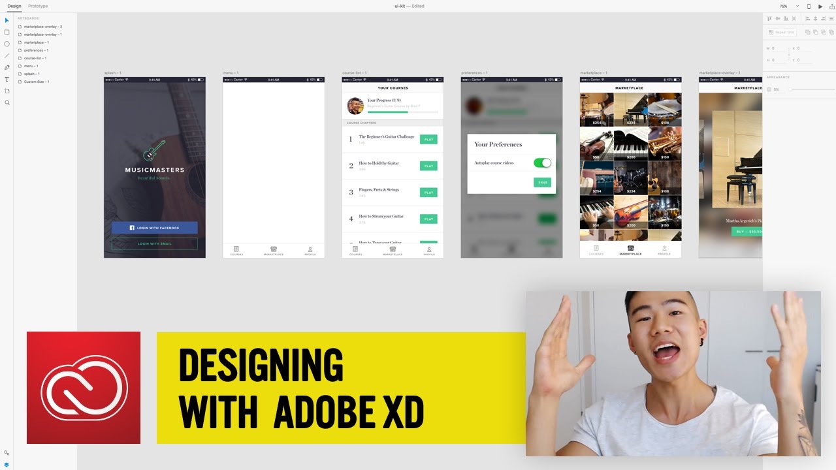The image size is (836, 470).
Task: Click the desktop Preview play icon
Action: pyautogui.click(x=820, y=6)
